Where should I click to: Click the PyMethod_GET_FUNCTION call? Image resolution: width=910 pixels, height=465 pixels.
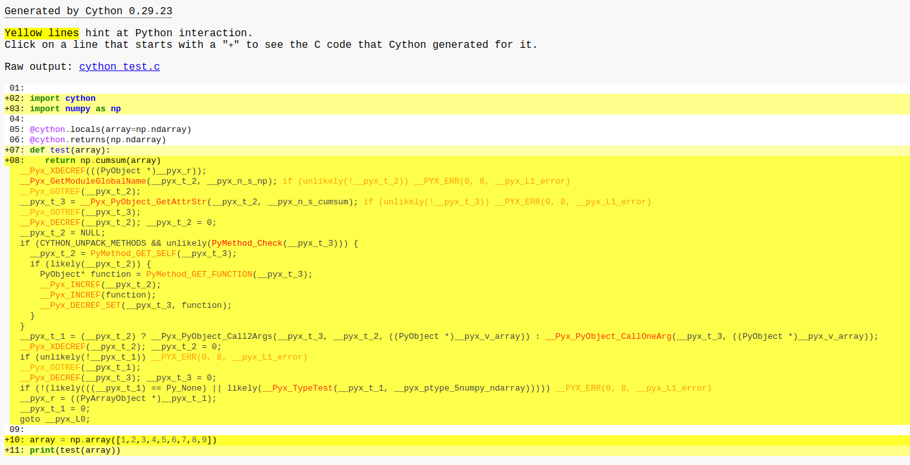[199, 274]
